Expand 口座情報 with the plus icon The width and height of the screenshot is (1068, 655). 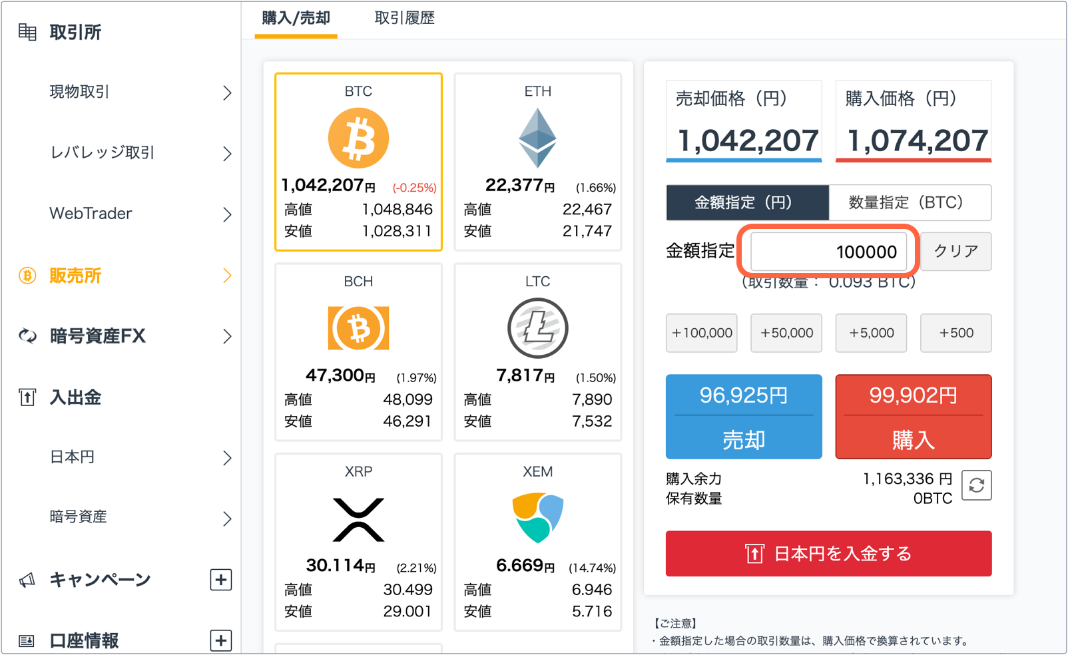coord(221,641)
